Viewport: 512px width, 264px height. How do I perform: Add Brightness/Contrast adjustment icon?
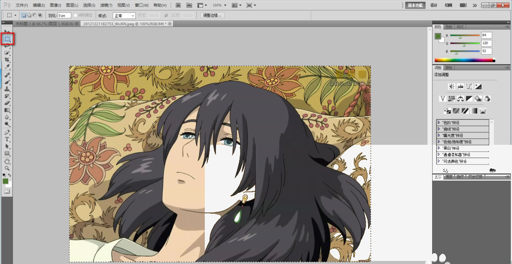pos(452,86)
